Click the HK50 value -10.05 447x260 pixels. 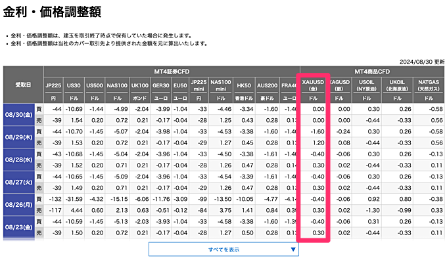(x=245, y=199)
